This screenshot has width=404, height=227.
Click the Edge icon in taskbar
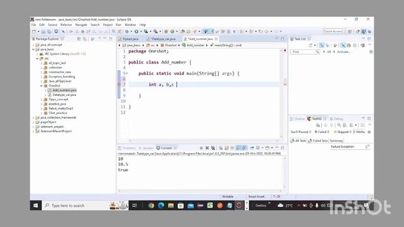tap(161, 206)
